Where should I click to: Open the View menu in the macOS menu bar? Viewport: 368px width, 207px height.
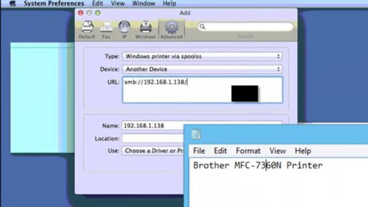tap(117, 3)
